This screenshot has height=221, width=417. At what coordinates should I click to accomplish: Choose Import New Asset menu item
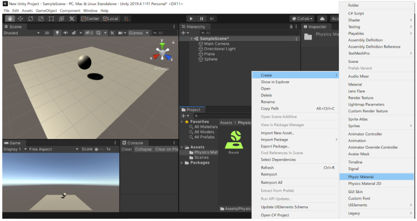click(295, 133)
